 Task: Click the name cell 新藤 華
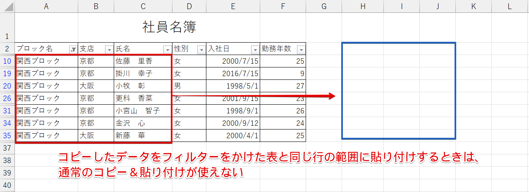pyautogui.click(x=143, y=135)
